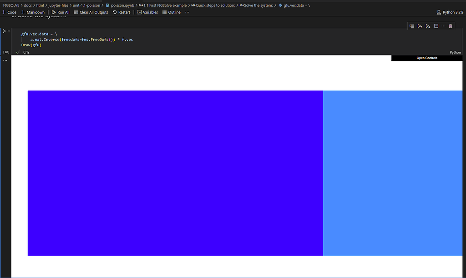Execute the cell and all below
Viewport: 466px width, 278px height.
click(428, 26)
